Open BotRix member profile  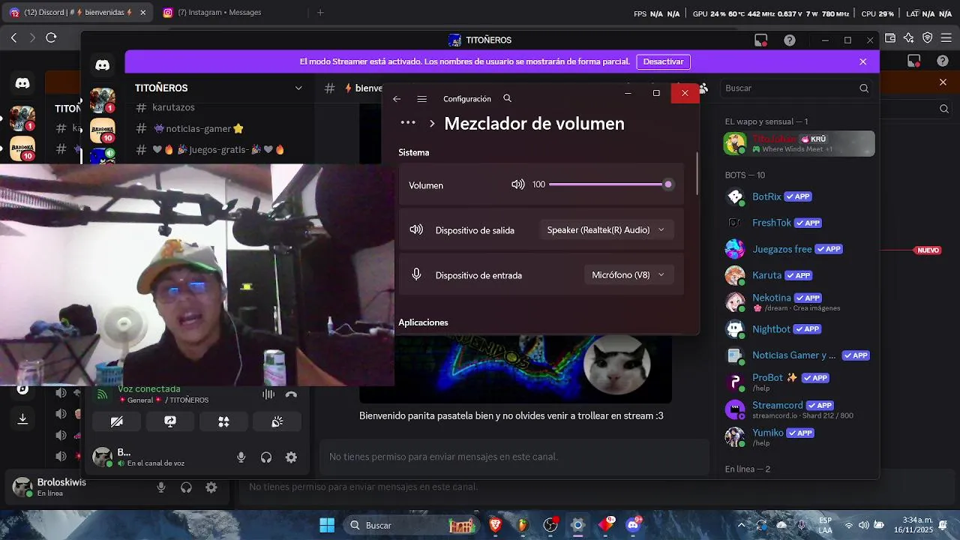[x=799, y=196]
